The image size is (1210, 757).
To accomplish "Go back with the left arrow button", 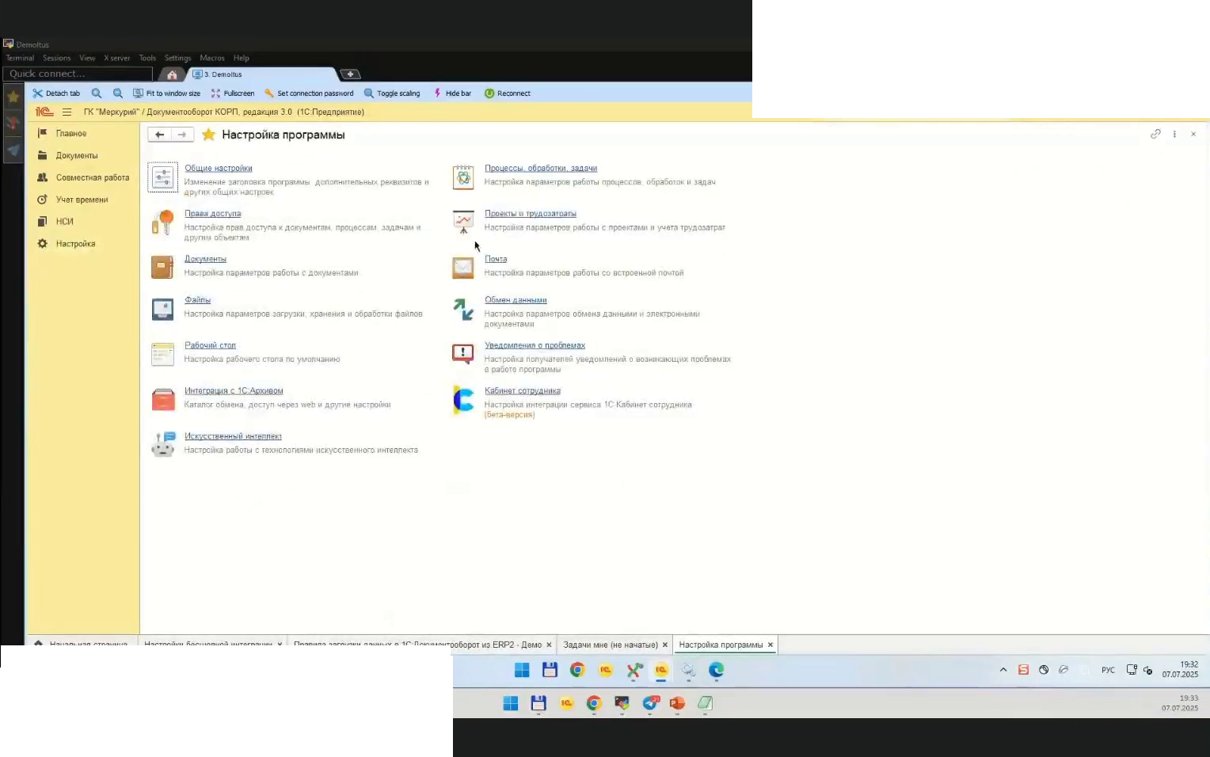I will [160, 135].
